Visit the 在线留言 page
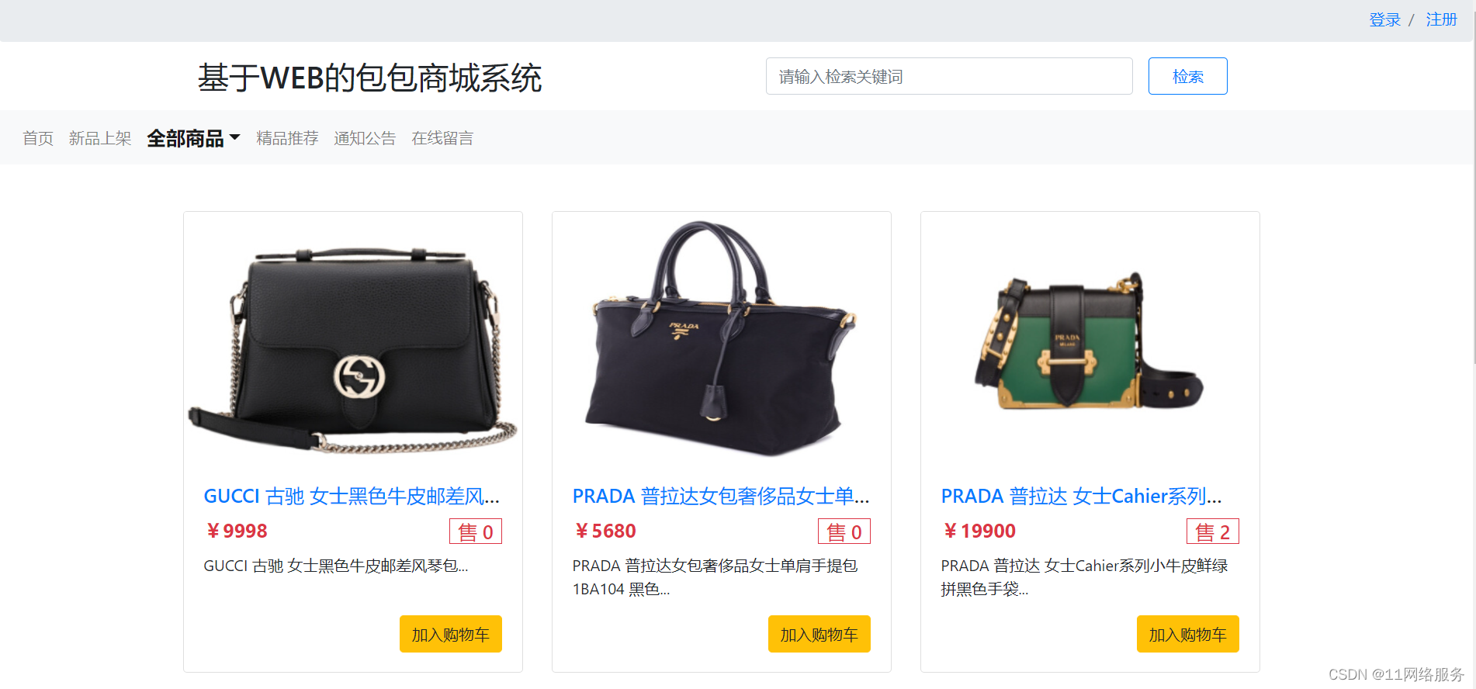The image size is (1476, 689). [x=442, y=138]
